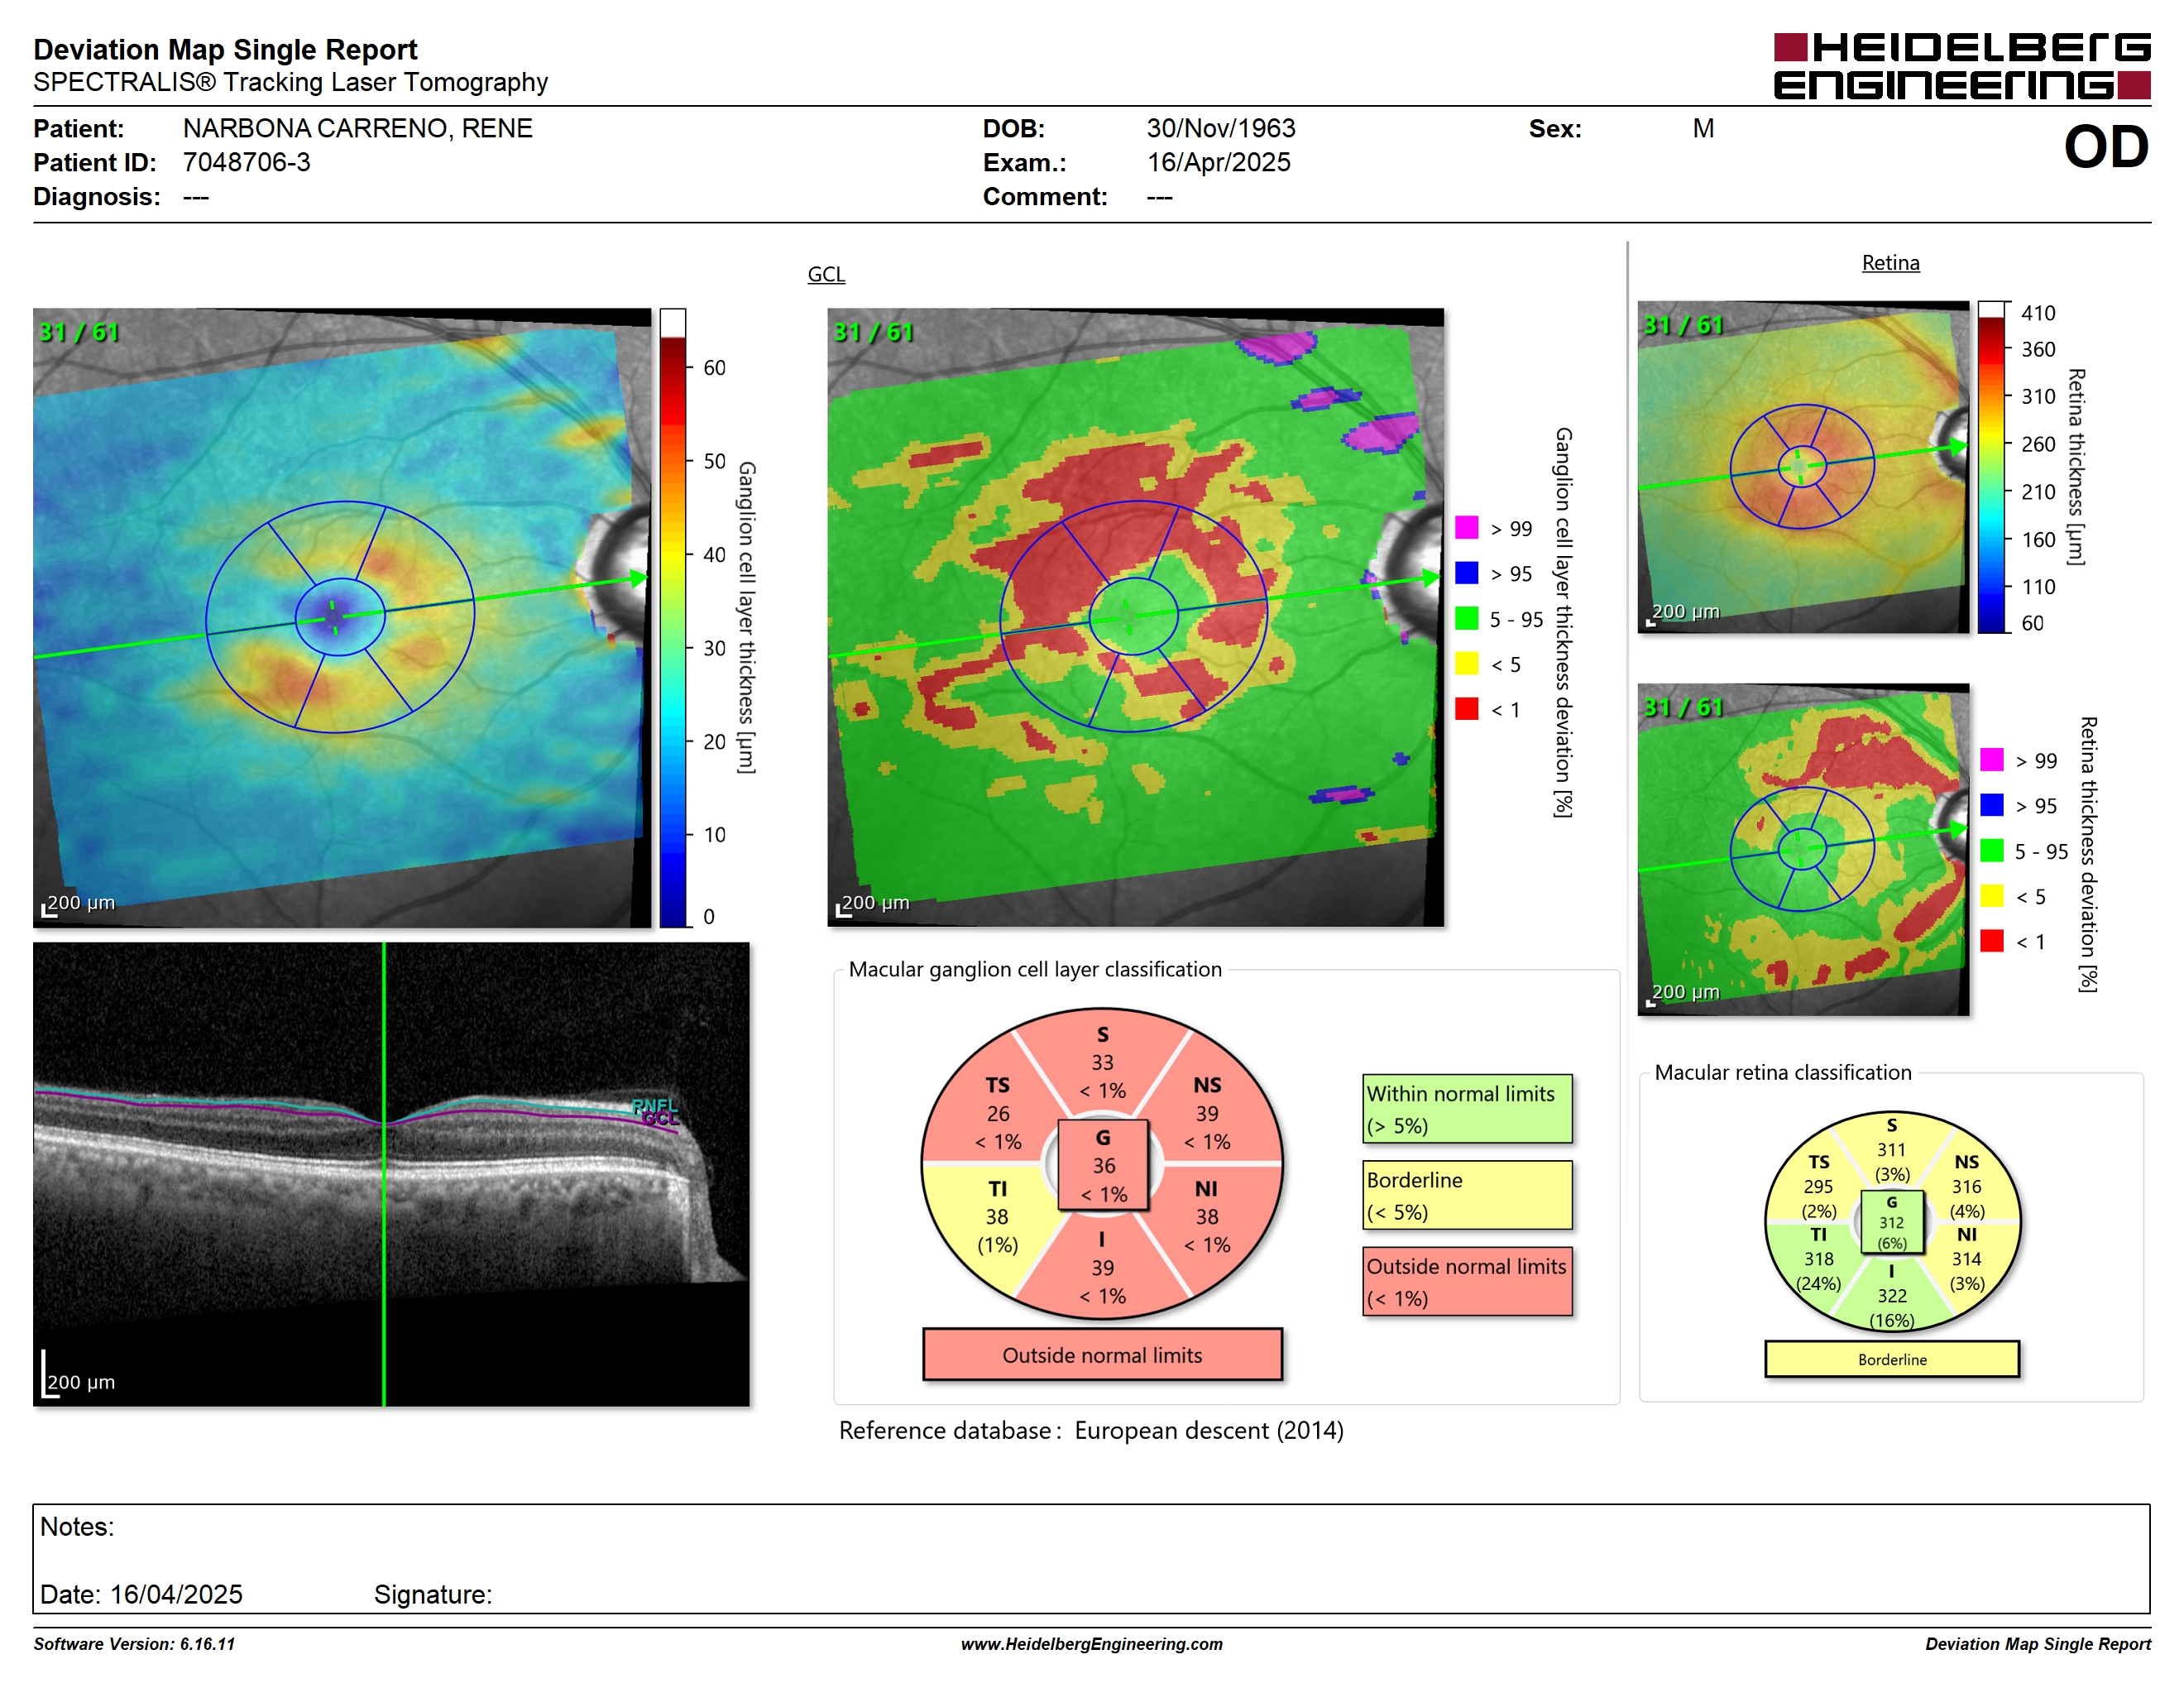Select GCL sector S value 33

tap(1102, 1062)
